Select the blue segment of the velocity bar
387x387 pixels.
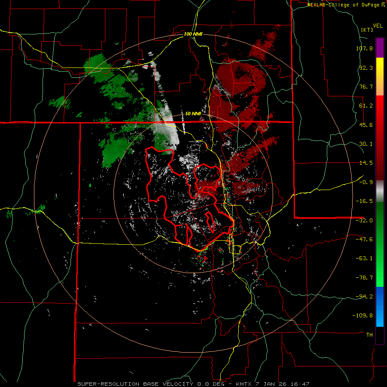pyautogui.click(x=380, y=307)
